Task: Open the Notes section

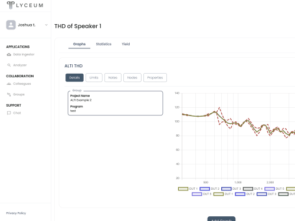Action: click(x=113, y=78)
